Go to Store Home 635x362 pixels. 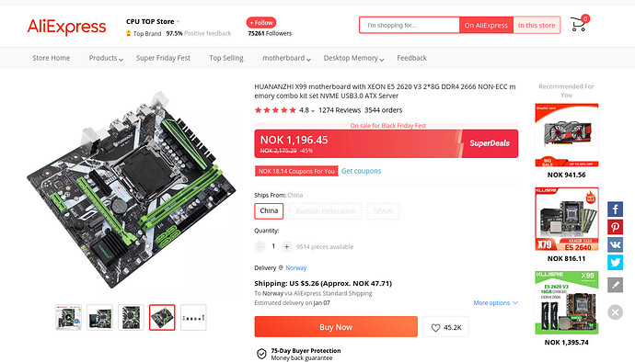coord(51,58)
